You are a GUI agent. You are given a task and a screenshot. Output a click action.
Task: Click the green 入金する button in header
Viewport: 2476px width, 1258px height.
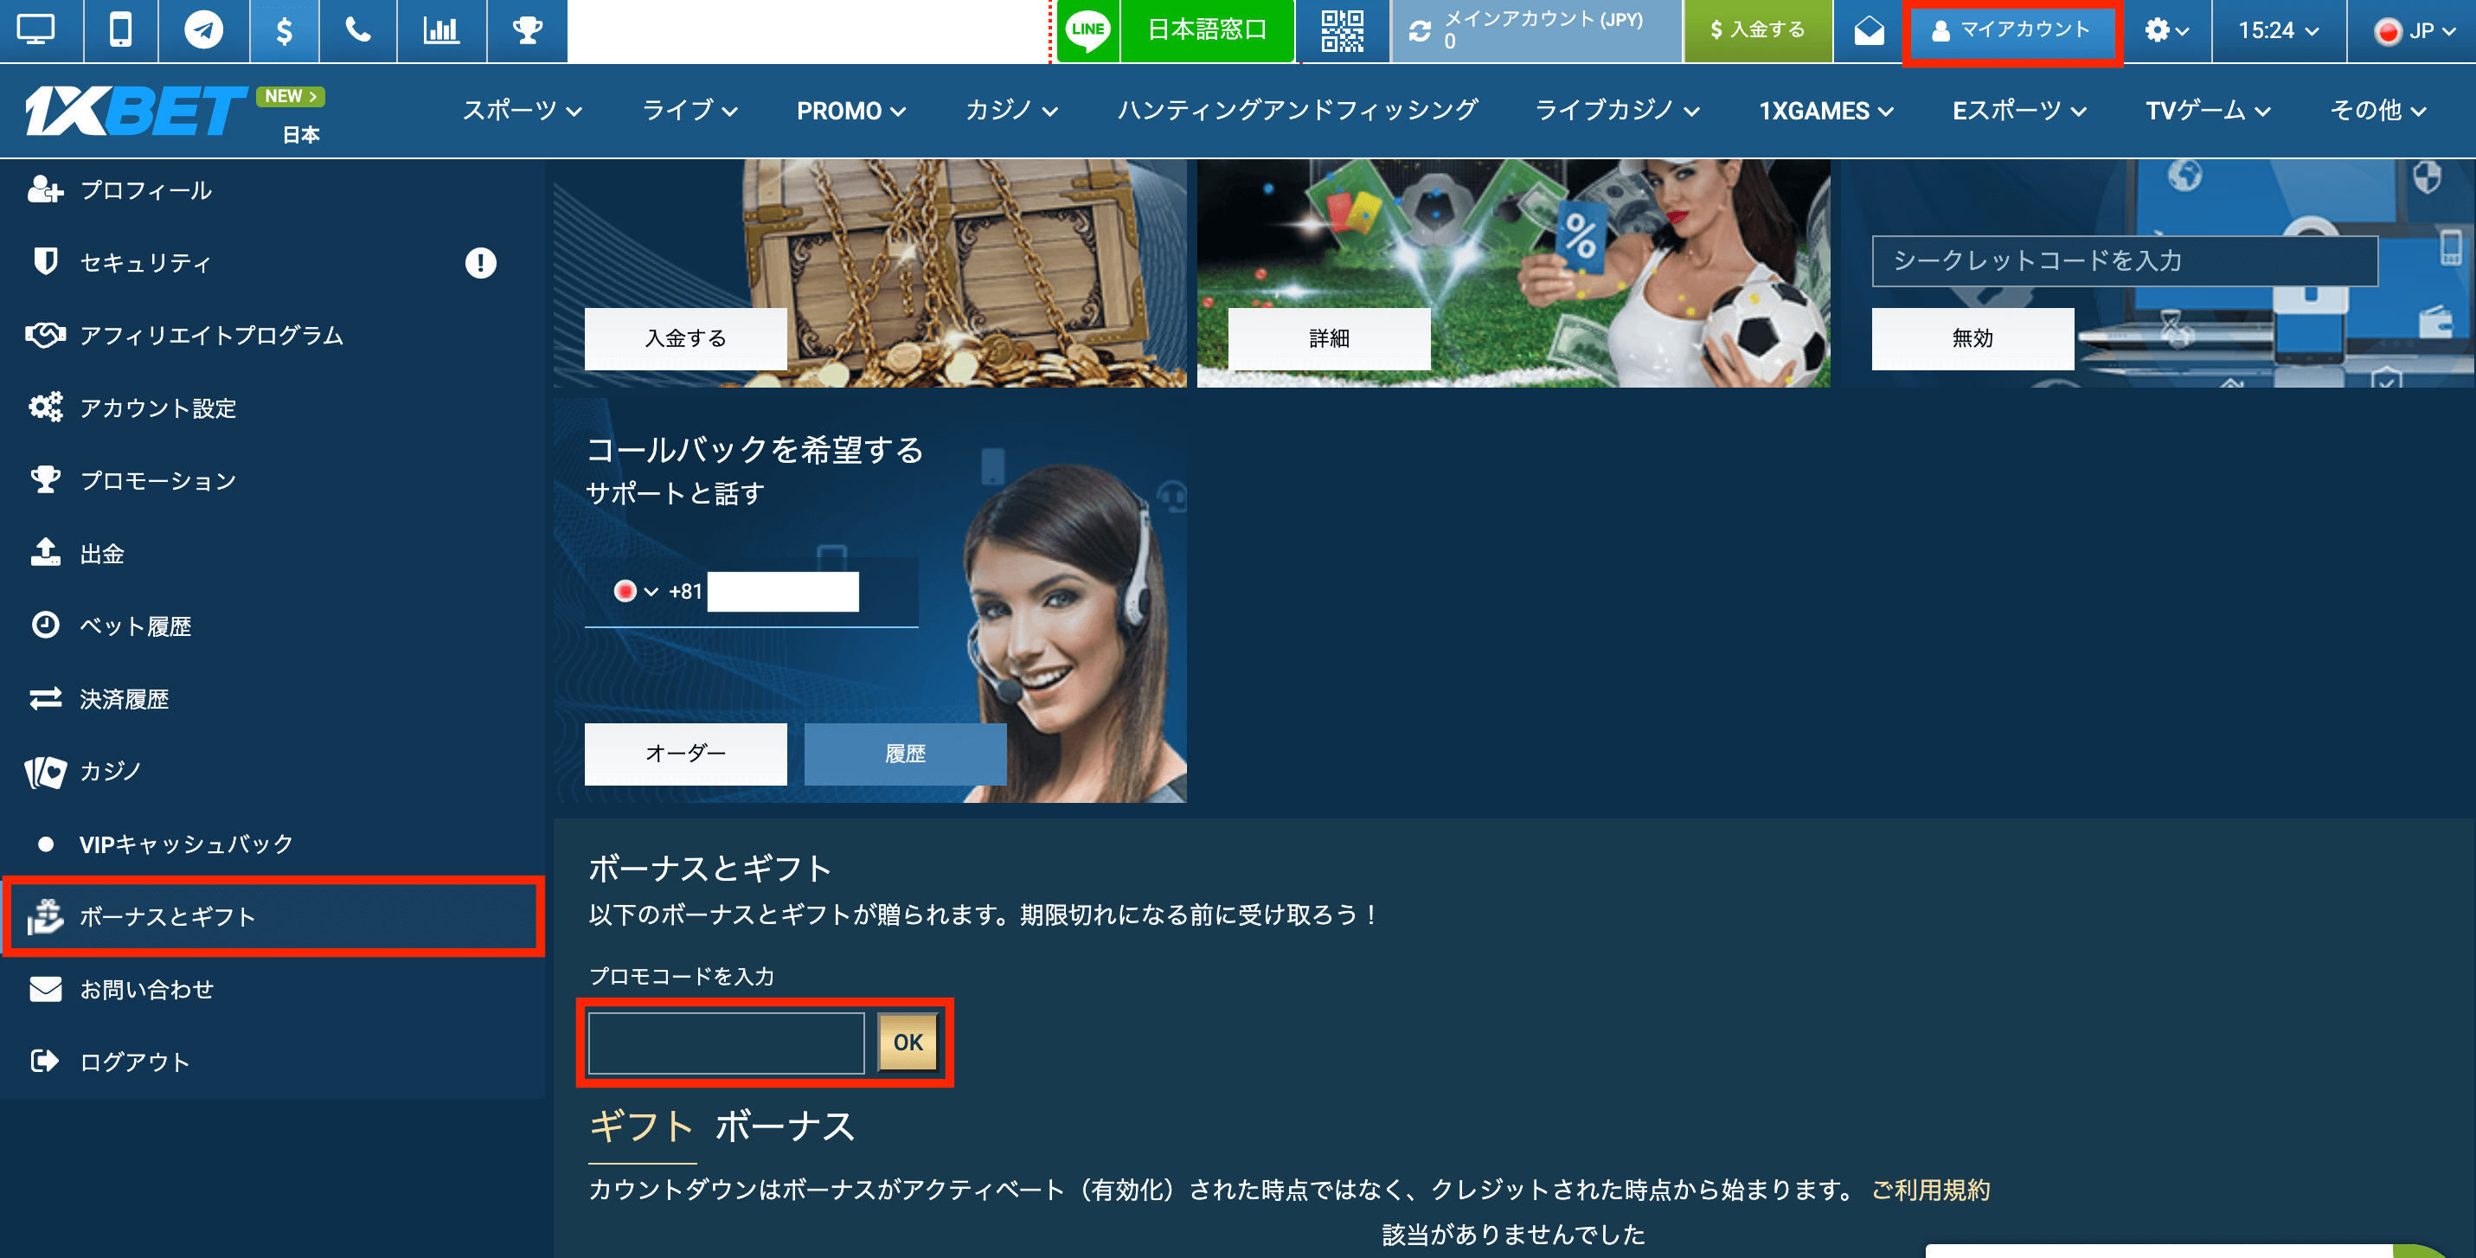tap(1757, 29)
